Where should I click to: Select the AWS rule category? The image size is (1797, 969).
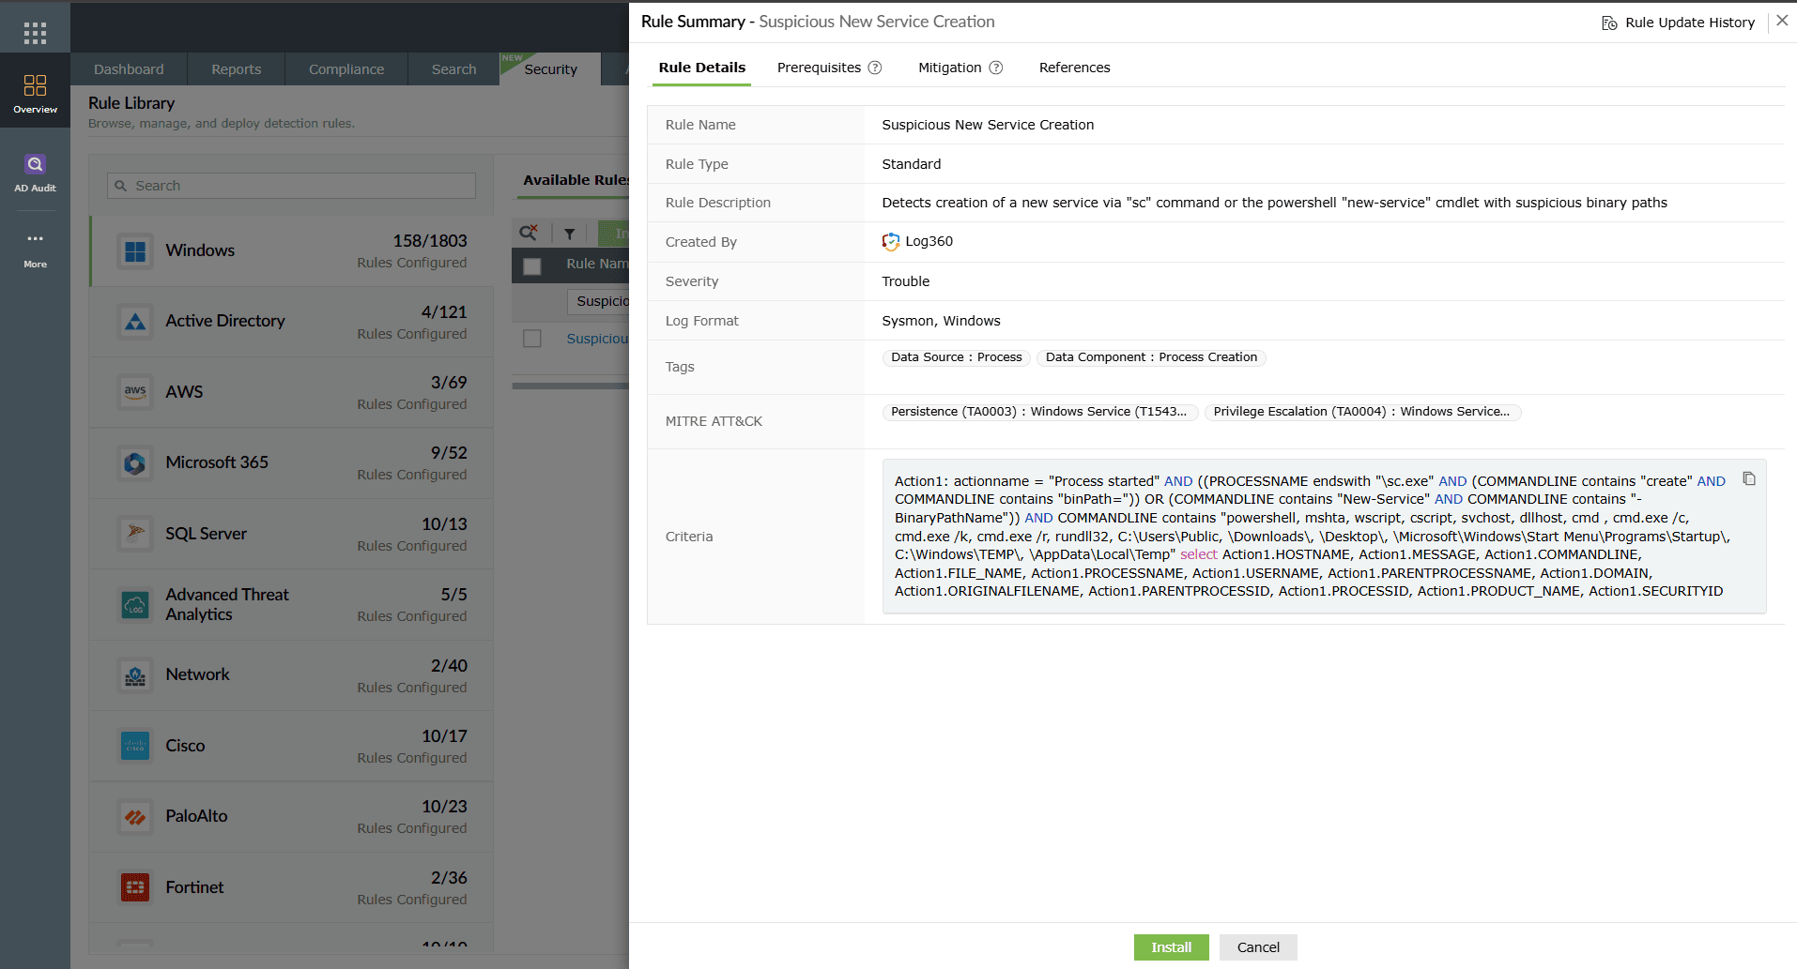point(291,392)
